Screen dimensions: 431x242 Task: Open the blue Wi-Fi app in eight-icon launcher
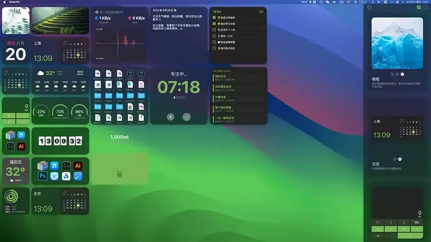tap(54, 176)
